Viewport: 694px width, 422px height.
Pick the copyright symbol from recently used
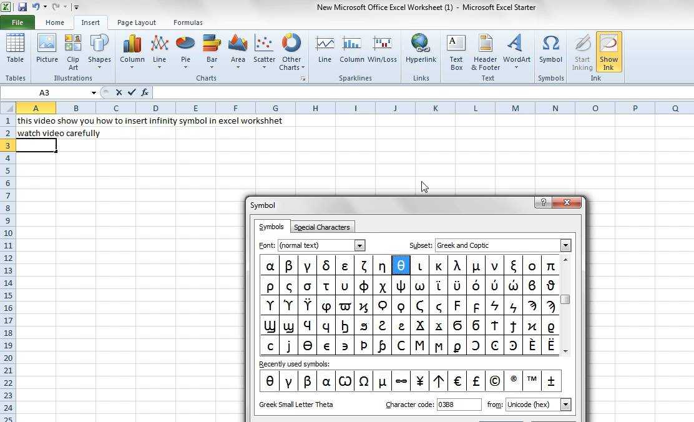coord(495,381)
